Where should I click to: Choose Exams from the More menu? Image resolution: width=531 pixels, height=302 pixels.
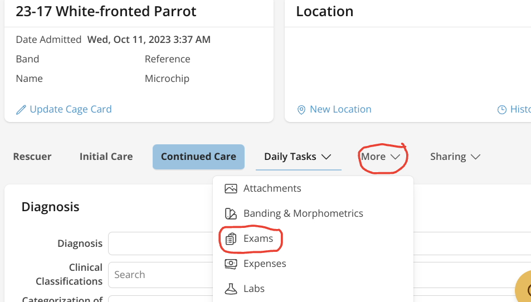(258, 238)
